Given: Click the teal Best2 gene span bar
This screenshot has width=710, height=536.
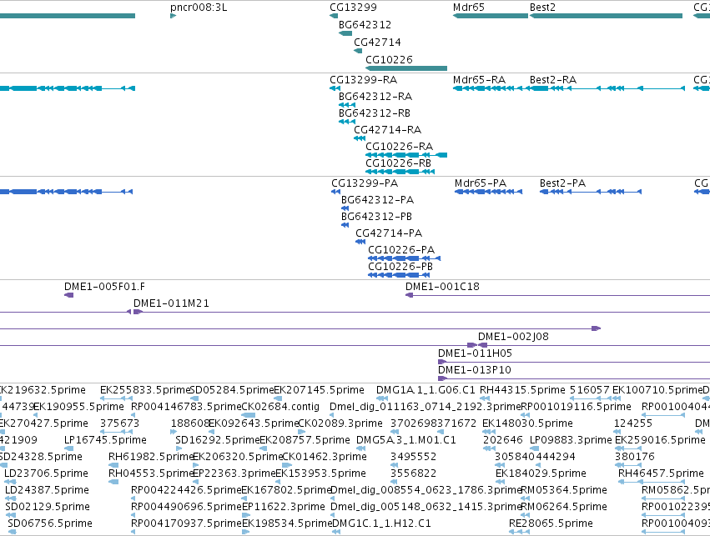Looking at the screenshot, I should [606, 16].
